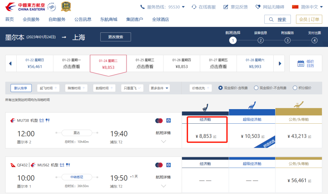Select 01-23 星期一 date tab
Image resolution: width=328 pixels, height=194 pixels.
click(72, 63)
